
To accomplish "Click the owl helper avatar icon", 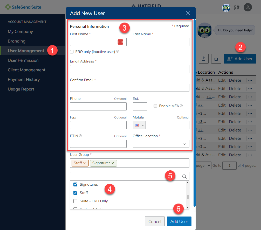I will pos(226,7).
